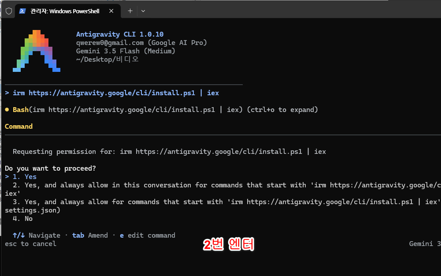Image resolution: width=441 pixels, height=276 pixels.
Task: Click the esc to cancel text
Action: [30, 244]
